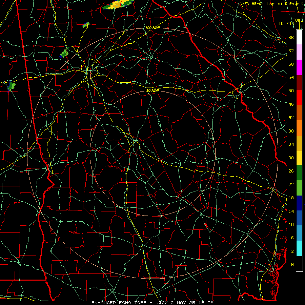
Task: Click the legend value 50
Action: click(x=291, y=90)
